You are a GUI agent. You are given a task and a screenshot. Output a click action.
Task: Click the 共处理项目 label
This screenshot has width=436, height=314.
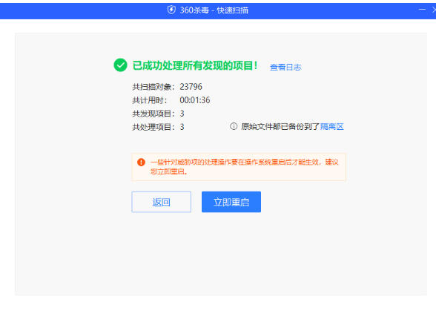coord(153,127)
